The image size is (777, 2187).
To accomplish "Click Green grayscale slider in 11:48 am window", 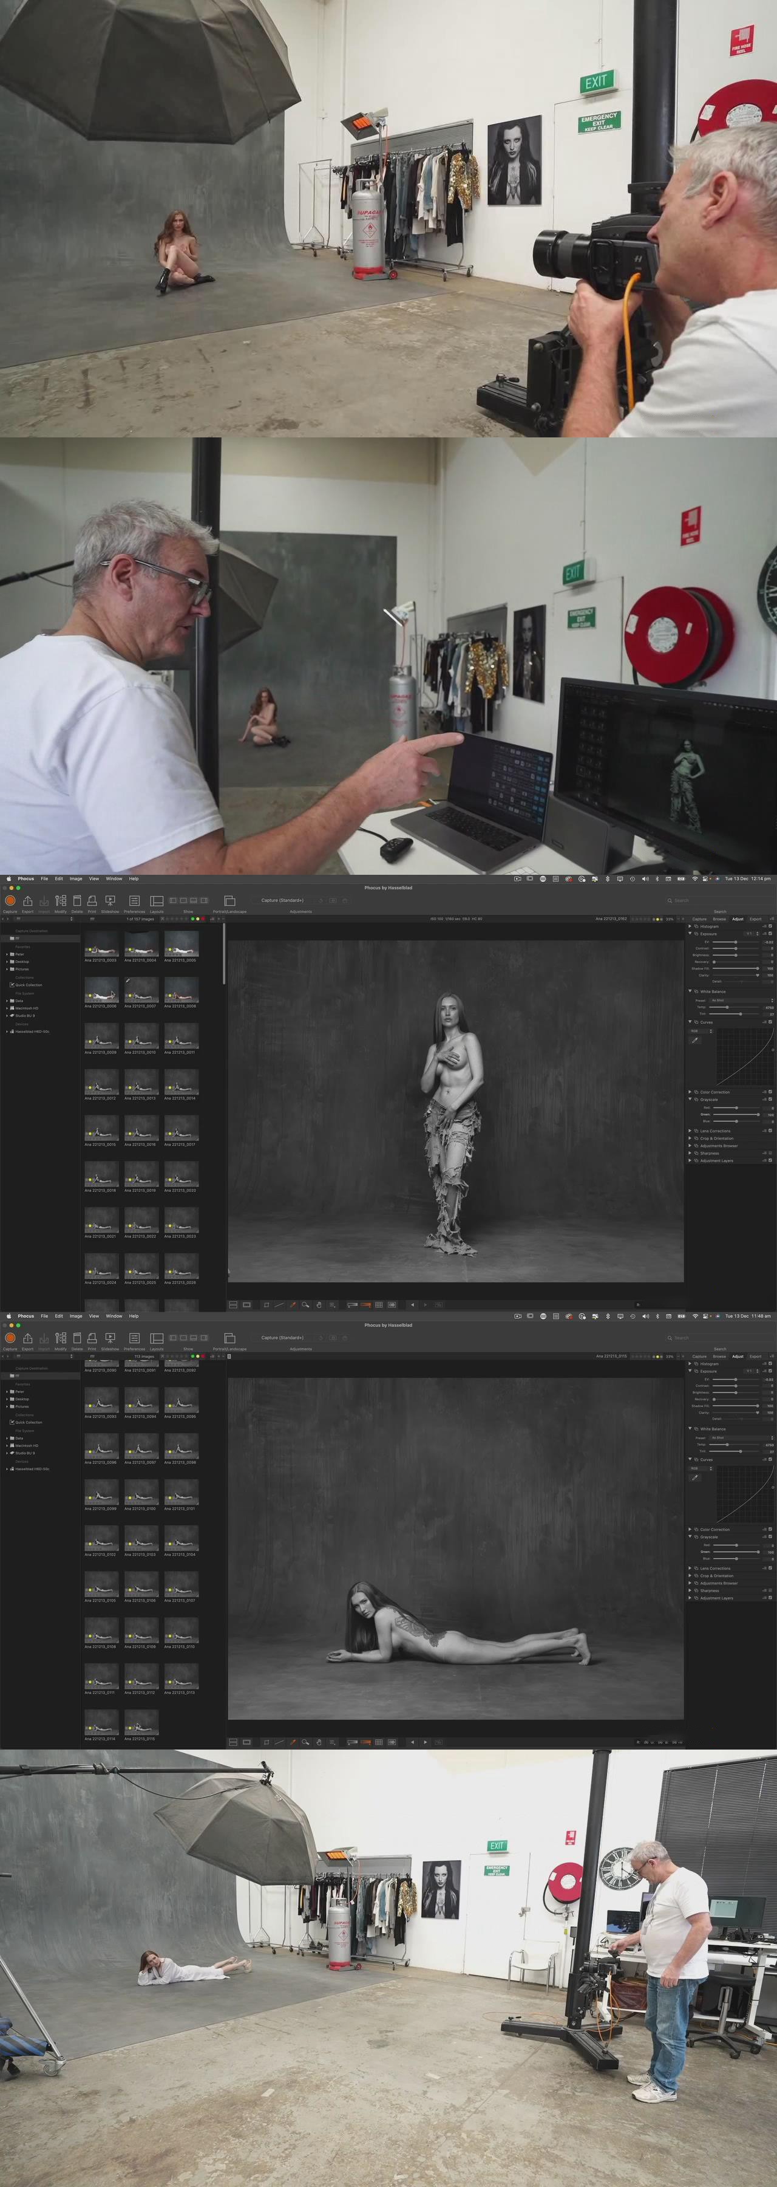I will point(736,1552).
